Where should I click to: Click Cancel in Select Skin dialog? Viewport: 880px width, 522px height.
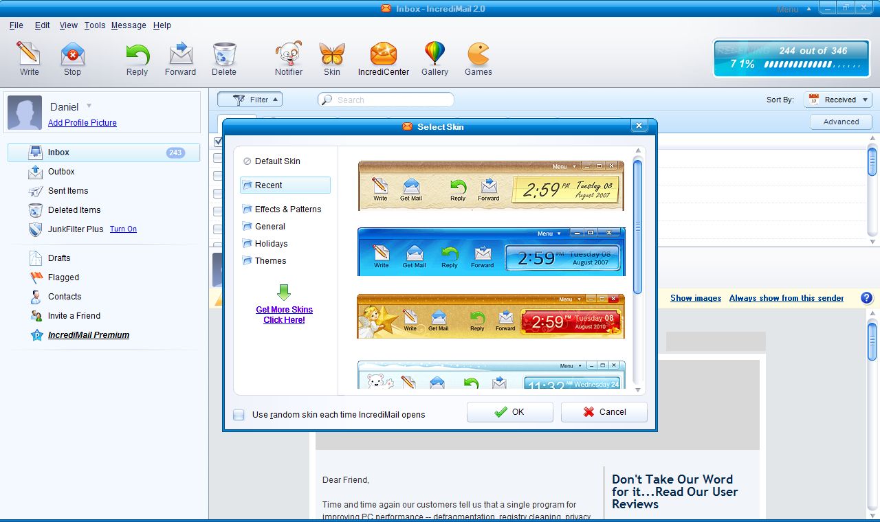click(x=604, y=412)
